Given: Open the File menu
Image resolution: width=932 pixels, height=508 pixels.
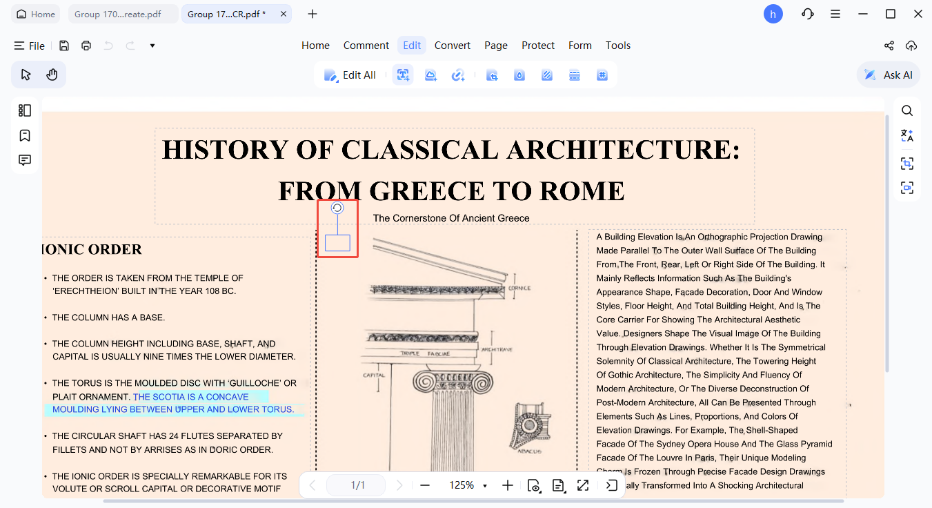Looking at the screenshot, I should point(30,46).
